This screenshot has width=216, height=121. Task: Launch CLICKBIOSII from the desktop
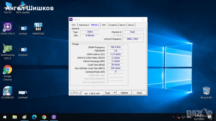8,91
